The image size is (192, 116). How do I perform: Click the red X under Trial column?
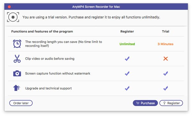(165, 59)
